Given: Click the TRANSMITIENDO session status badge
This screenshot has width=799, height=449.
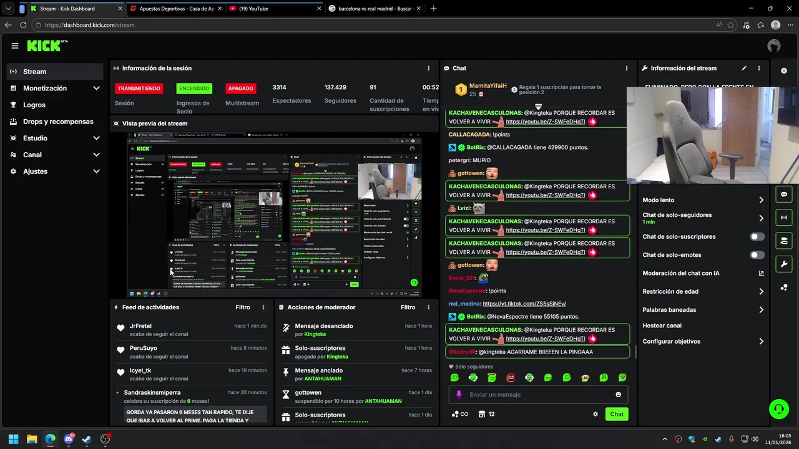Looking at the screenshot, I should click(139, 89).
